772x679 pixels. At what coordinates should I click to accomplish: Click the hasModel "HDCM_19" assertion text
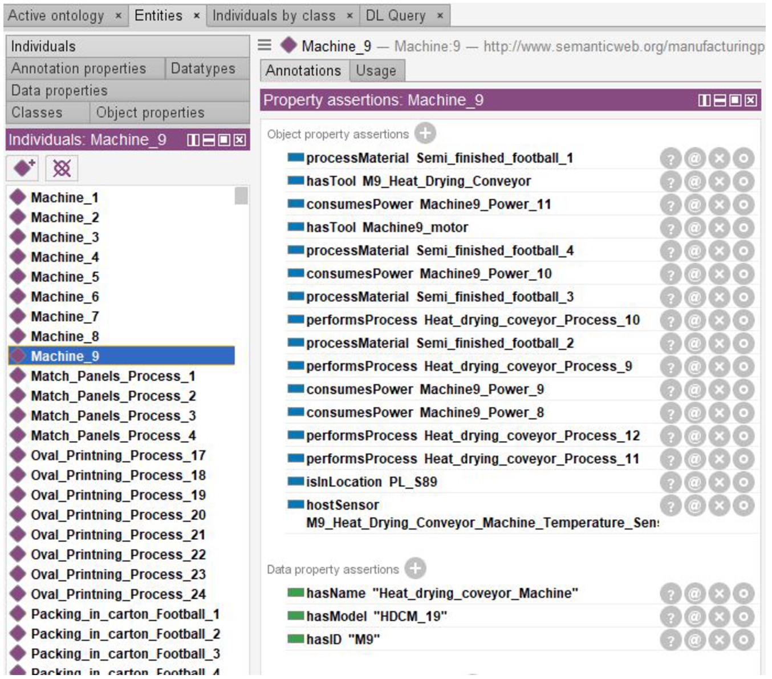[376, 617]
